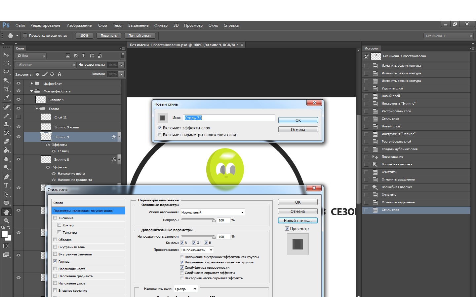
Task: Filter layers by type layer icon
Action: coord(84,56)
